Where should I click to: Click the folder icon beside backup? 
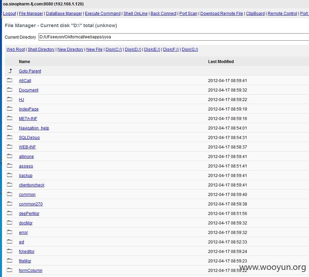(9, 175)
